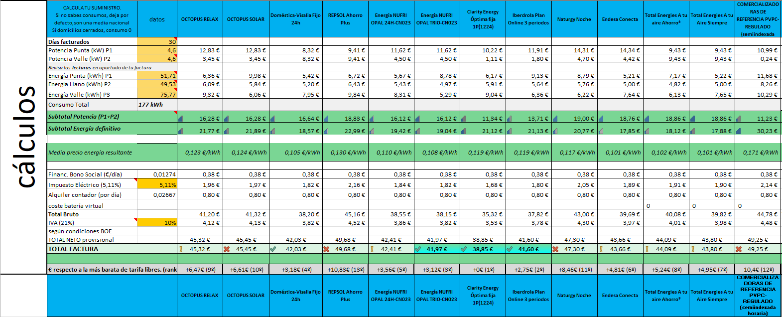Click the red cross icon beside 47,30 € total
This screenshot has height=317, width=782.
555,249
